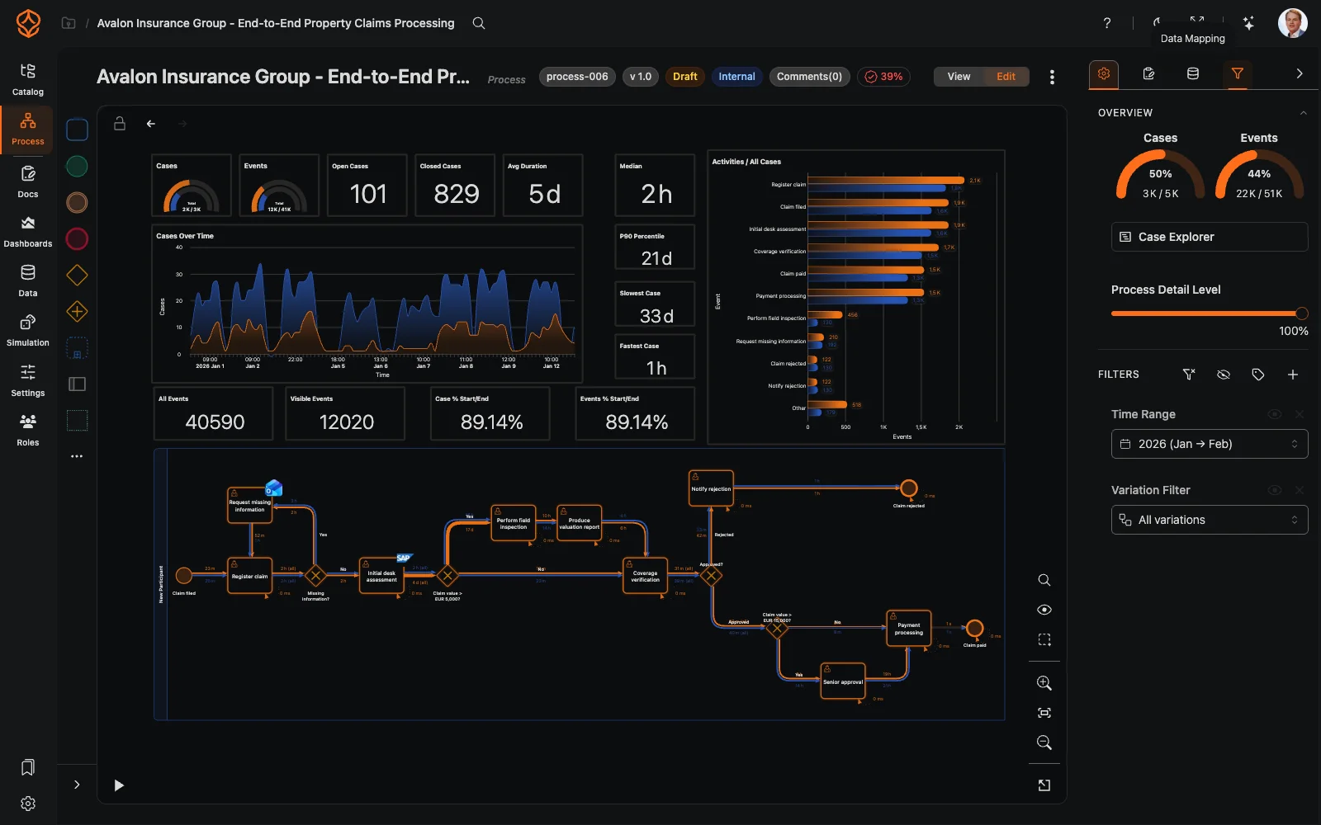Select the exclusive gateway diamond shape

pos(77,275)
